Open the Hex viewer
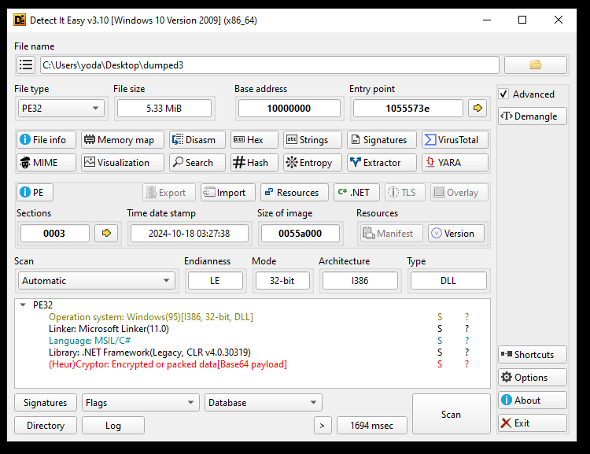This screenshot has height=454, width=590. [254, 140]
